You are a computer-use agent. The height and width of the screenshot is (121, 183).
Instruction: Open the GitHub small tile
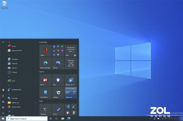(67, 113)
